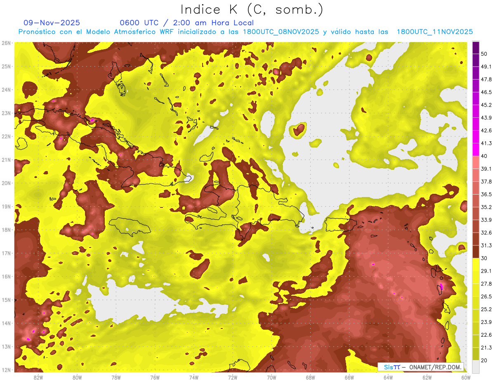Click the '14N' latitude label
Image resolution: width=495 pixels, height=383 pixels.
6,323
